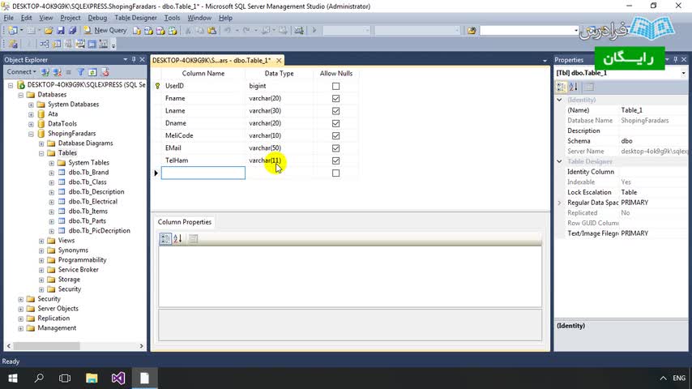Click the New Query button
The width and height of the screenshot is (692, 389).
[x=105, y=31]
